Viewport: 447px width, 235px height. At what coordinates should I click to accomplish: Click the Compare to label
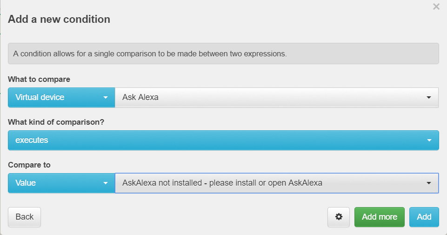[x=29, y=165]
